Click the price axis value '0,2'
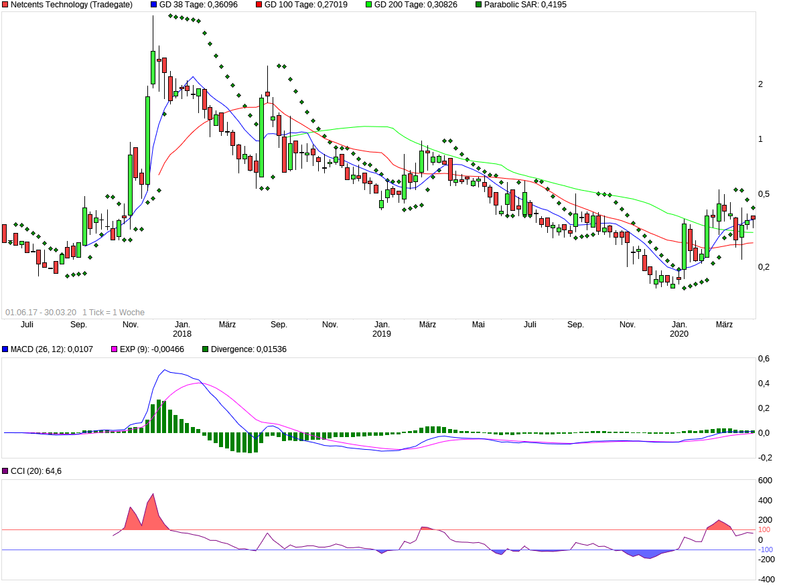 (x=764, y=267)
